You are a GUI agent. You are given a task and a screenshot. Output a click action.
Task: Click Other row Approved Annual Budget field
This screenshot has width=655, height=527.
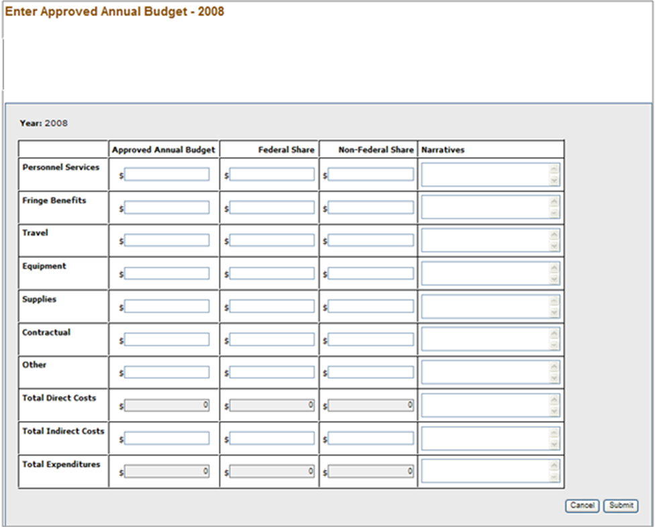click(166, 373)
